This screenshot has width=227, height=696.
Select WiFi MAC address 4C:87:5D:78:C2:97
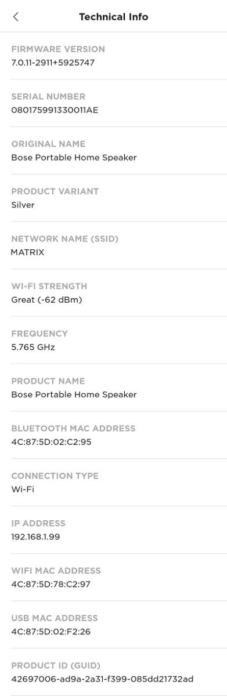click(51, 585)
